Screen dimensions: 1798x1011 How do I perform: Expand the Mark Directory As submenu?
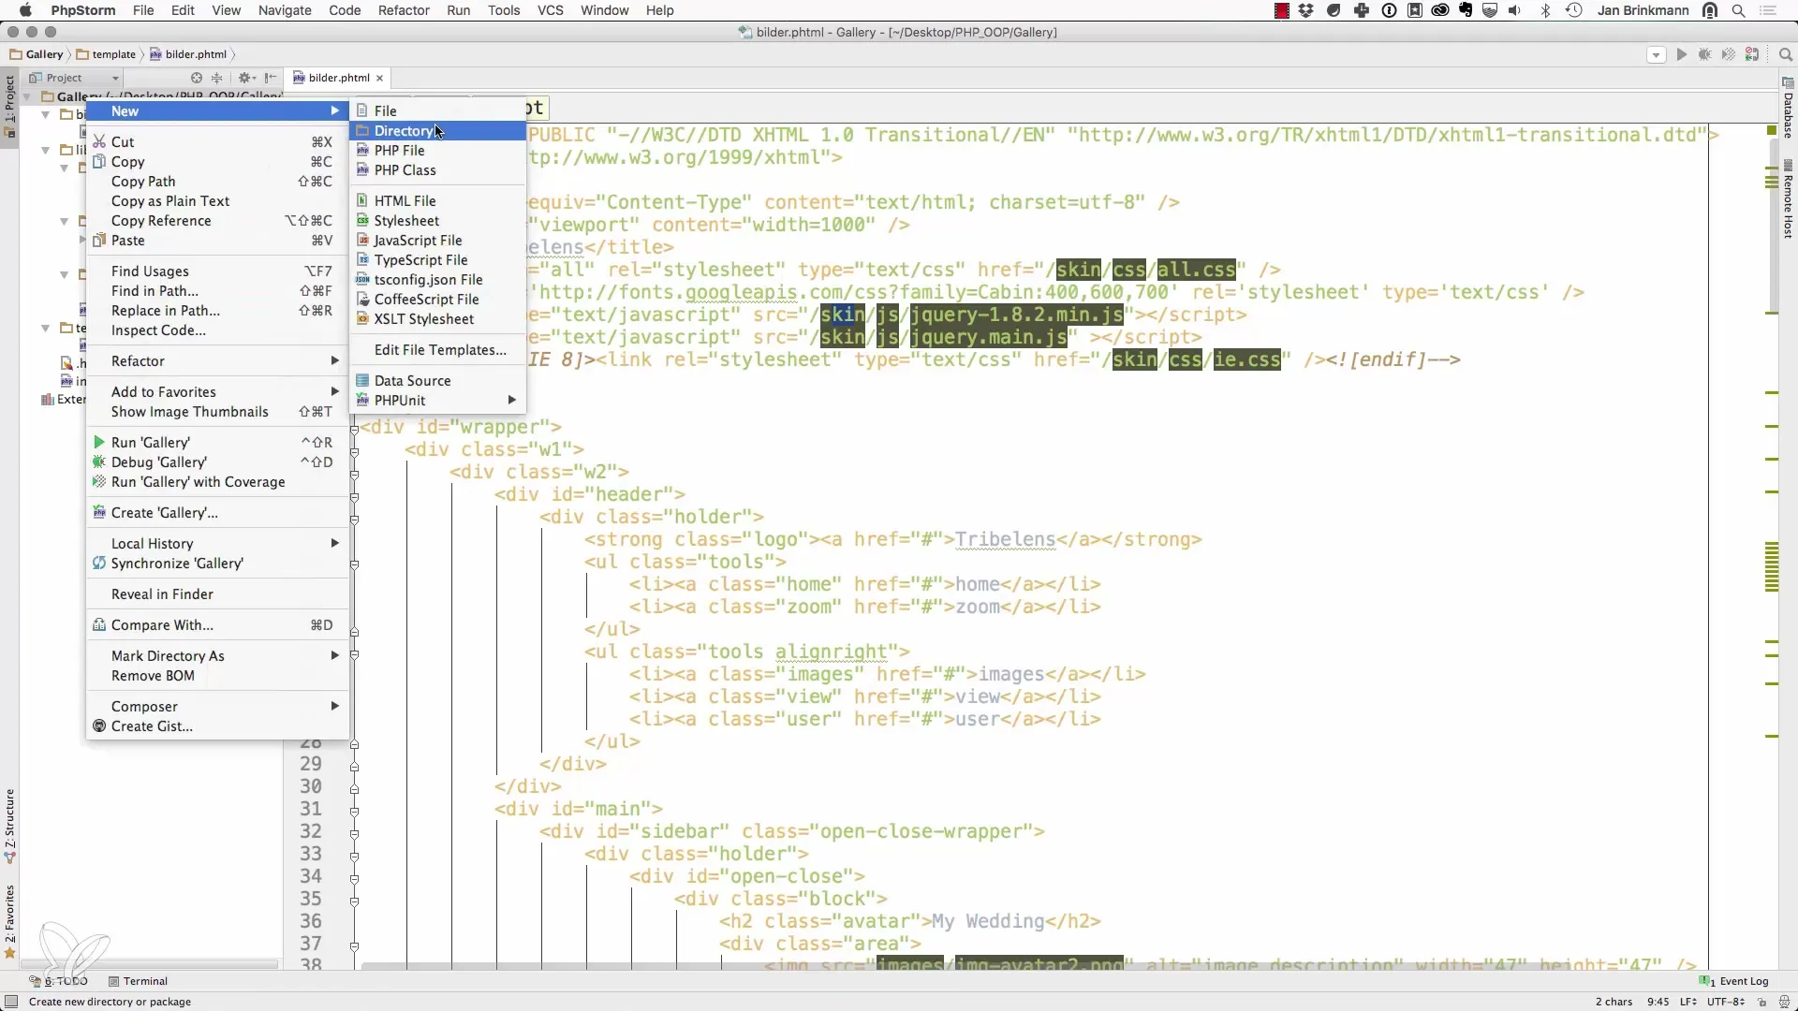coord(217,656)
